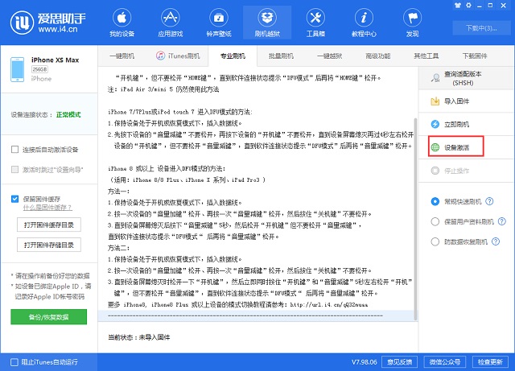
Task: Open 铃声壁纸 ringtones and wallpapers section
Action: (x=219, y=23)
